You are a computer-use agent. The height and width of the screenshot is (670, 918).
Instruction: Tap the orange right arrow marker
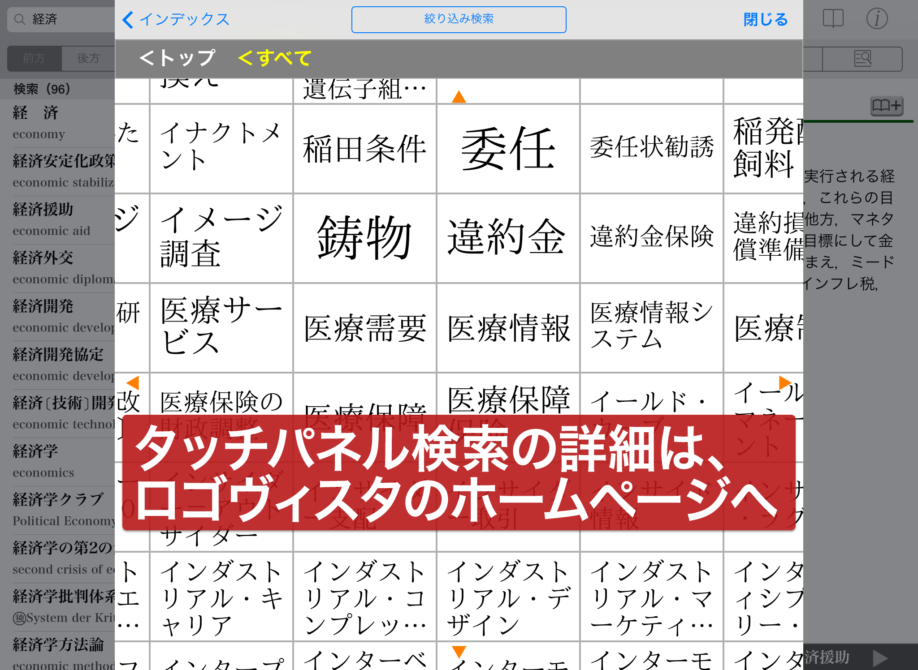pyautogui.click(x=784, y=383)
